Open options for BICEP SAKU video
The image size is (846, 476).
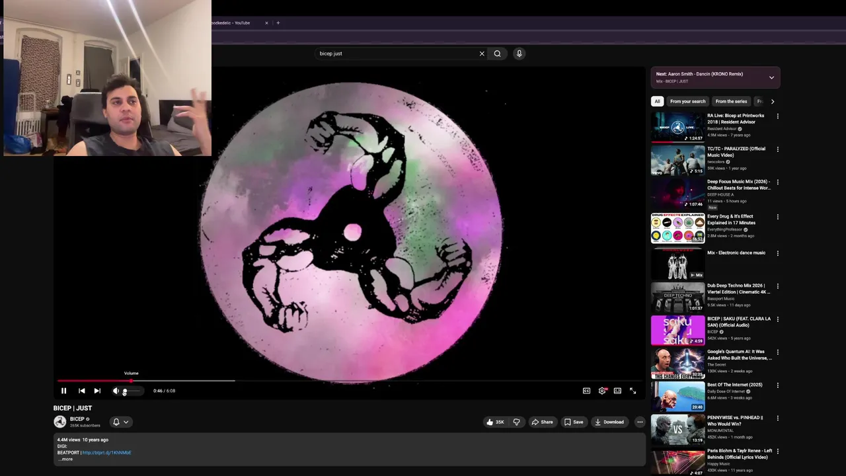click(777, 319)
